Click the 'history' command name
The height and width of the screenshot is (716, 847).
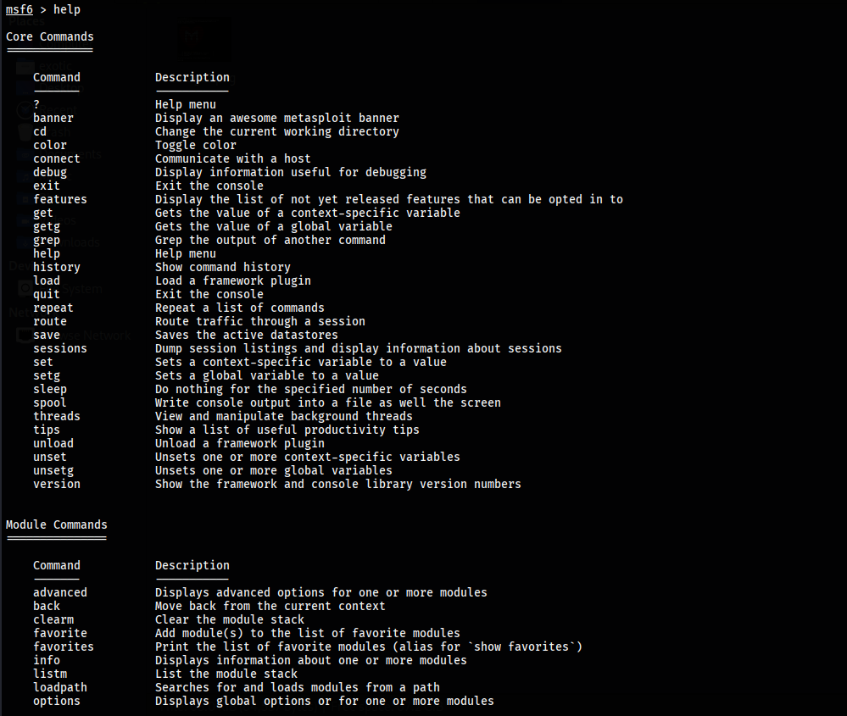57,267
